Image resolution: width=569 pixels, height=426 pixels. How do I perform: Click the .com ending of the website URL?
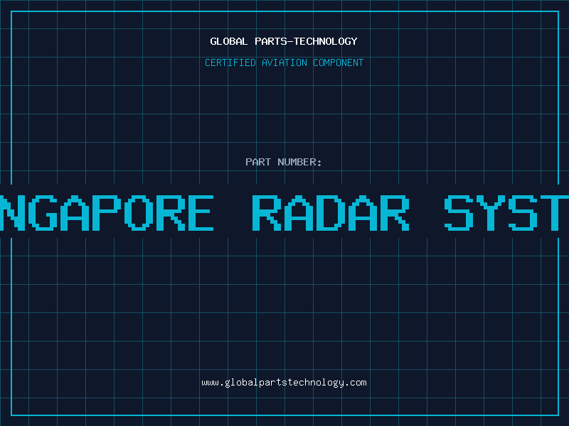[x=356, y=383]
